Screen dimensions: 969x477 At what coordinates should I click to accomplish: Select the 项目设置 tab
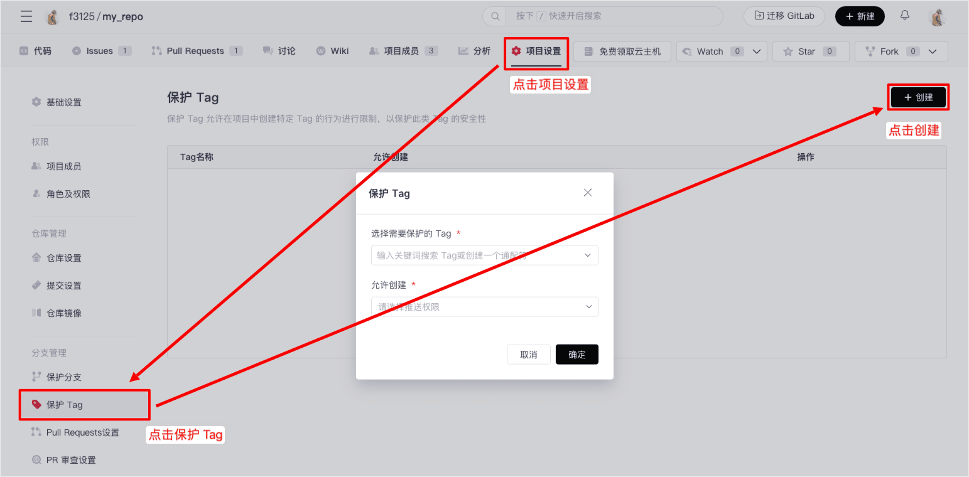(536, 51)
